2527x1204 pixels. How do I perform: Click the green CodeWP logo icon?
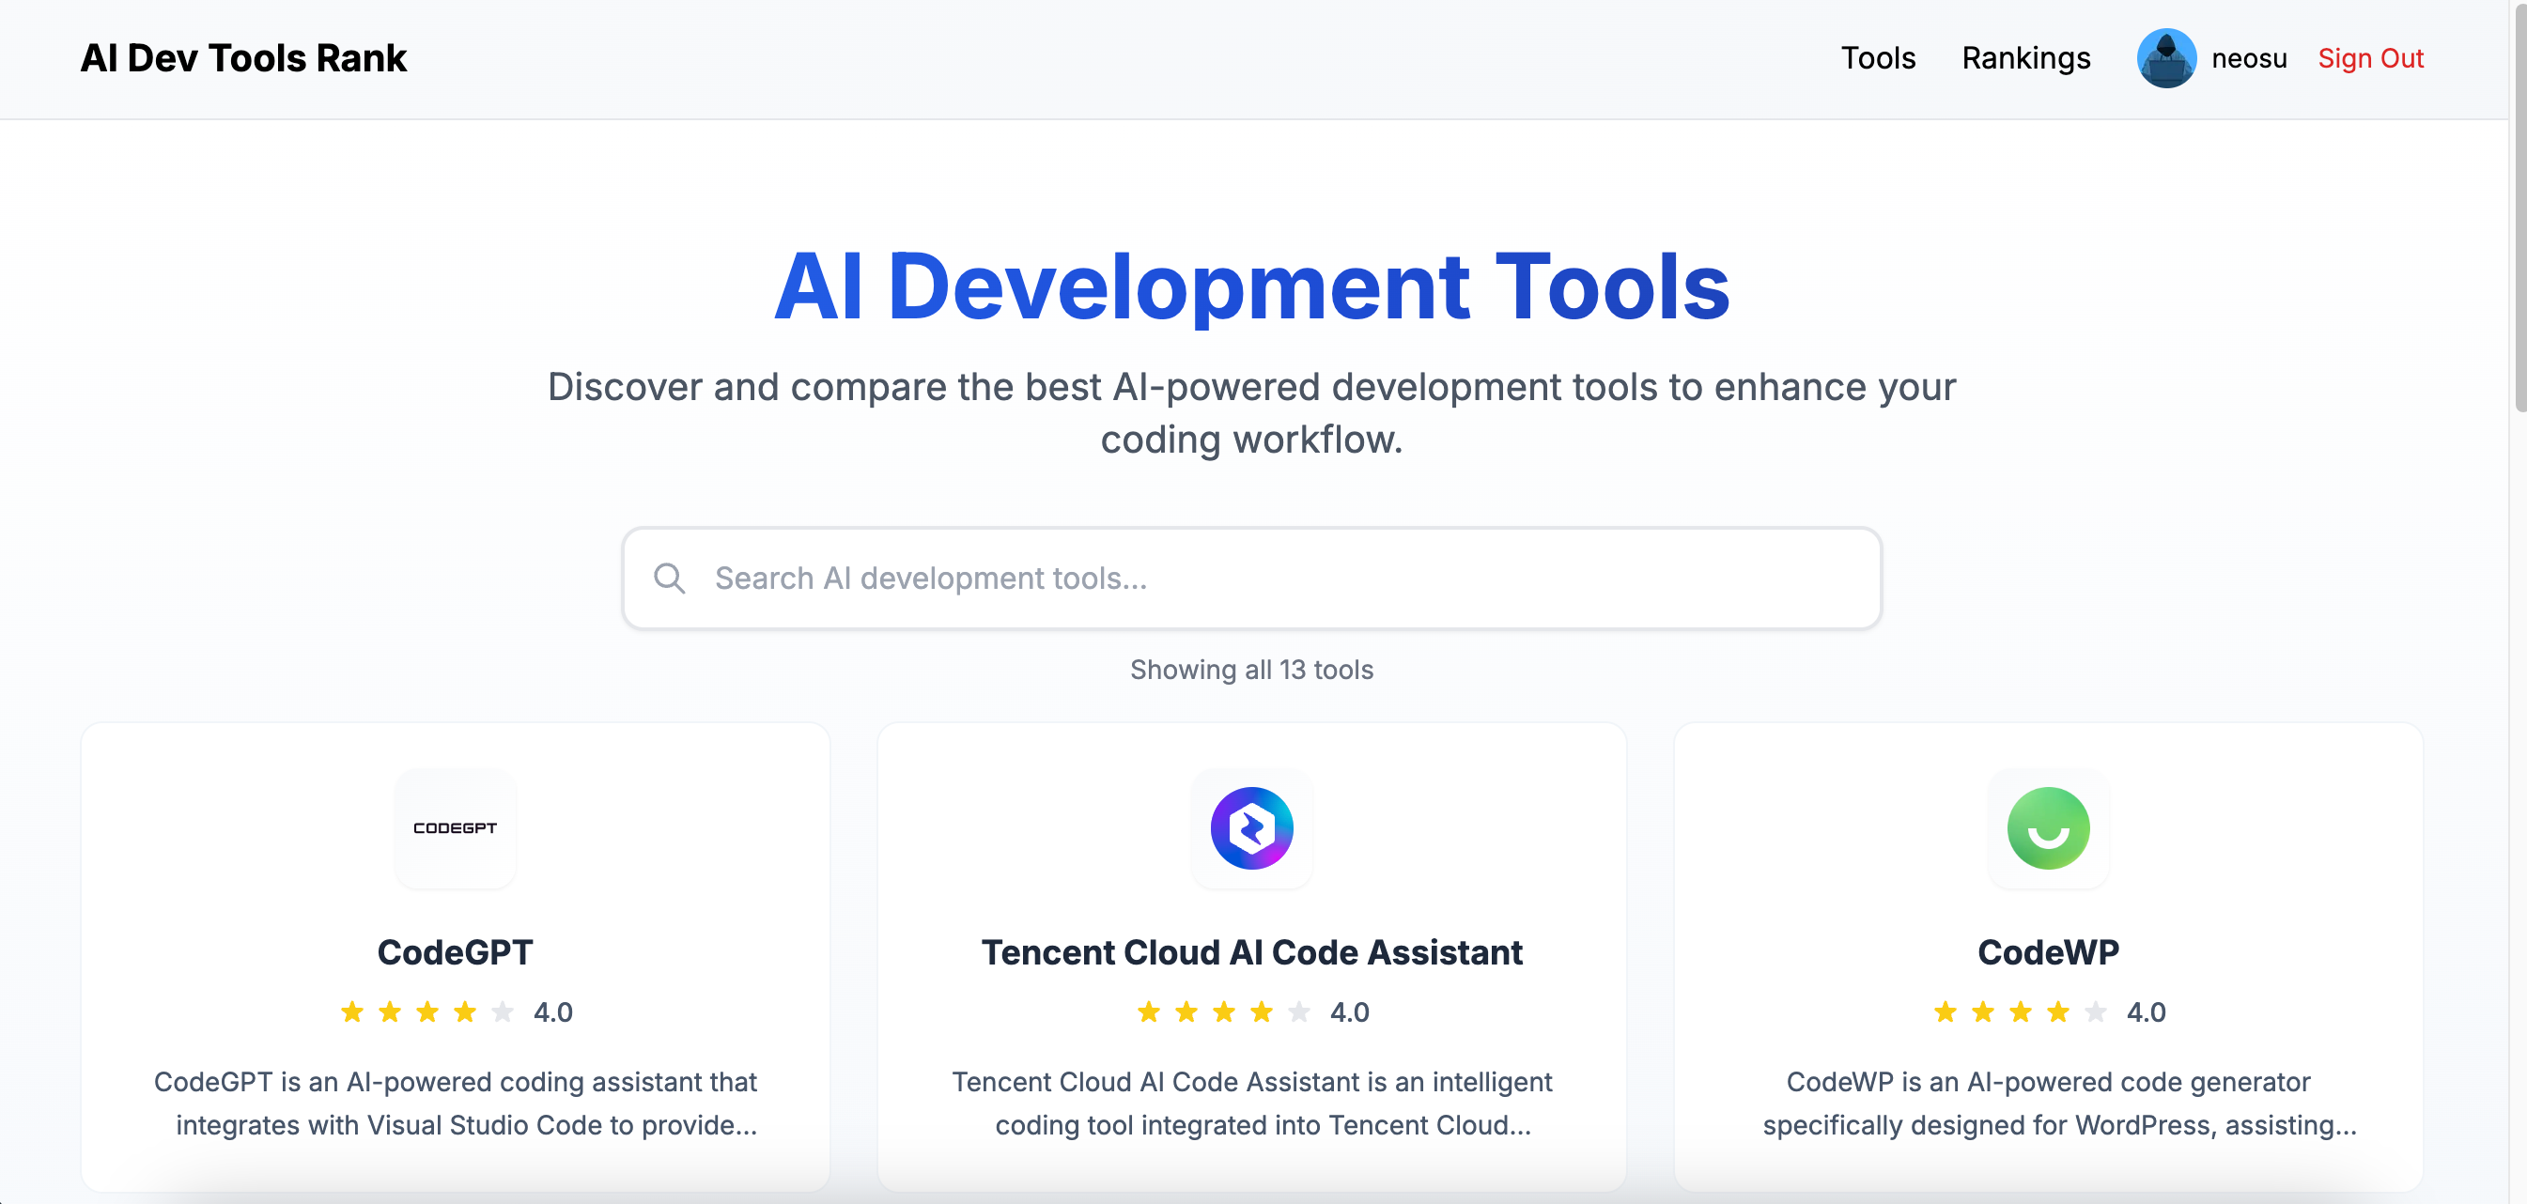pyautogui.click(x=2047, y=828)
